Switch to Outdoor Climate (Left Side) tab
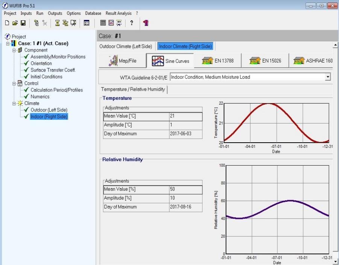The height and width of the screenshot is (265, 339). [x=126, y=46]
